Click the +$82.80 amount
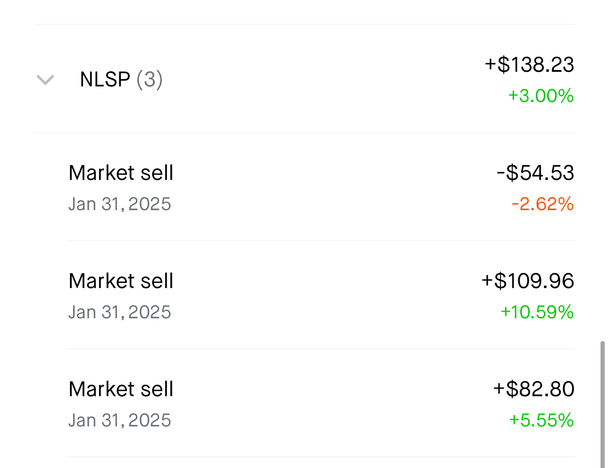609x468 pixels. 534,389
